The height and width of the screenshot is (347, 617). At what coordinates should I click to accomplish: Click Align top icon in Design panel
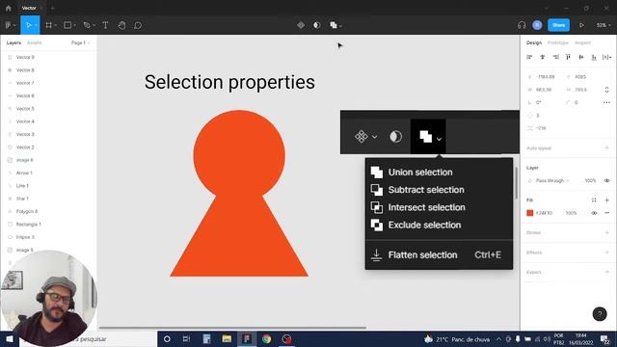pos(568,57)
